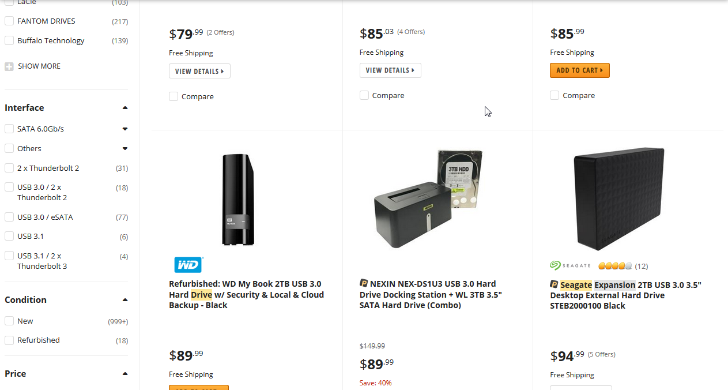Click VIEW DETAILS for the $85.03 product
Viewport: 728px width, 390px height.
[x=390, y=70]
